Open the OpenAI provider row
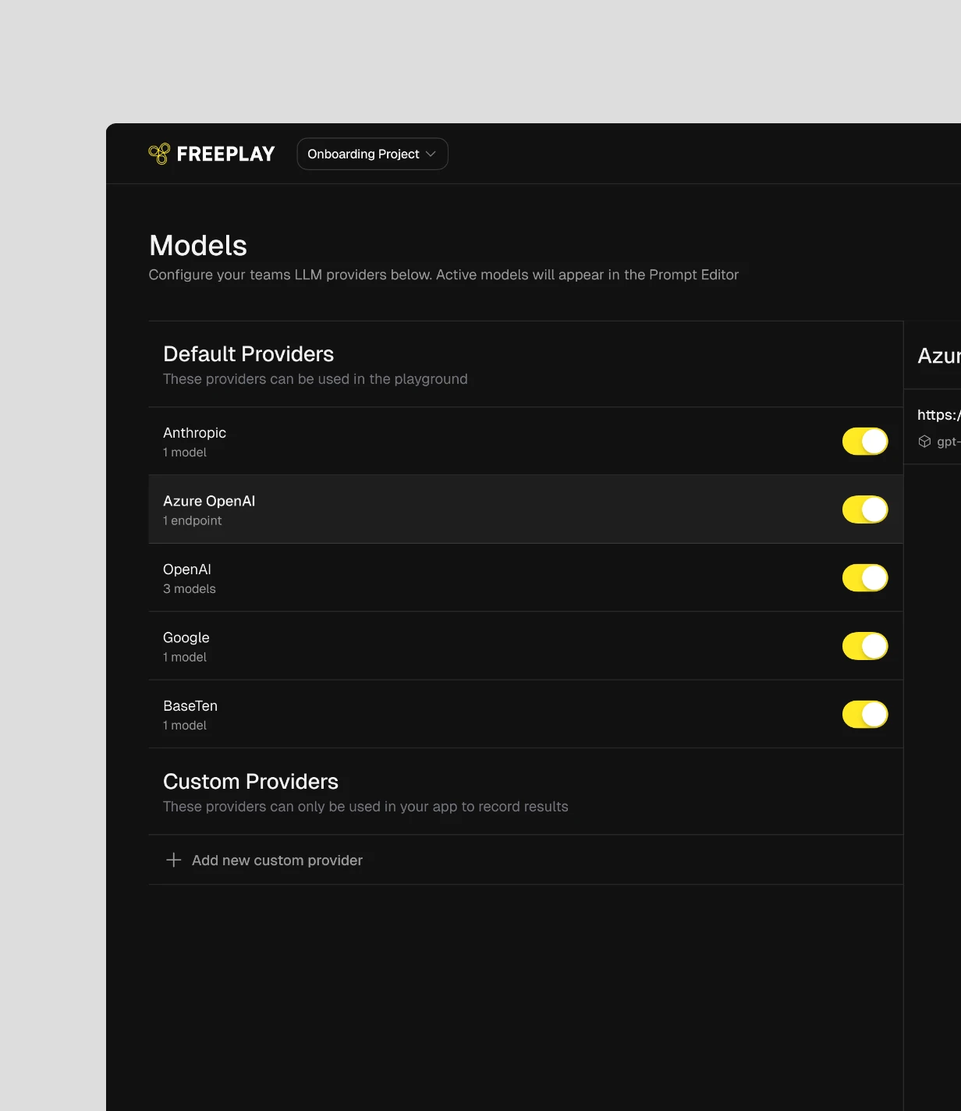 [526, 578]
